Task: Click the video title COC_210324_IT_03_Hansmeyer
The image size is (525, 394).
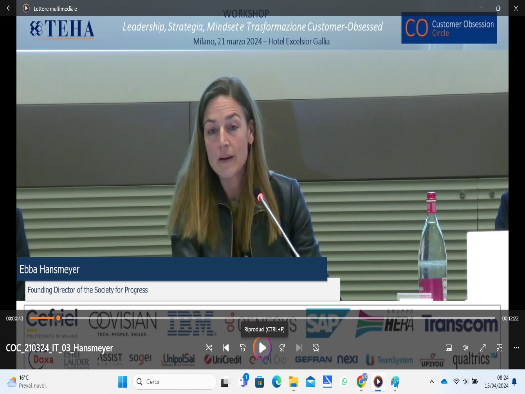Action: 59,348
